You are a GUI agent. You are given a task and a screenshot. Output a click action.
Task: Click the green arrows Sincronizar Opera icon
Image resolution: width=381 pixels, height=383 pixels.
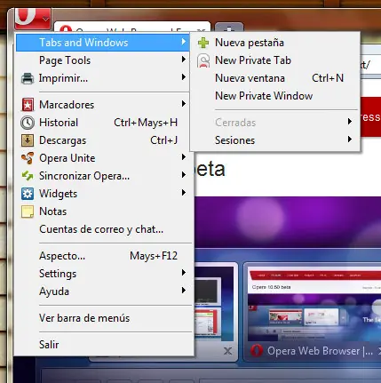pos(28,176)
